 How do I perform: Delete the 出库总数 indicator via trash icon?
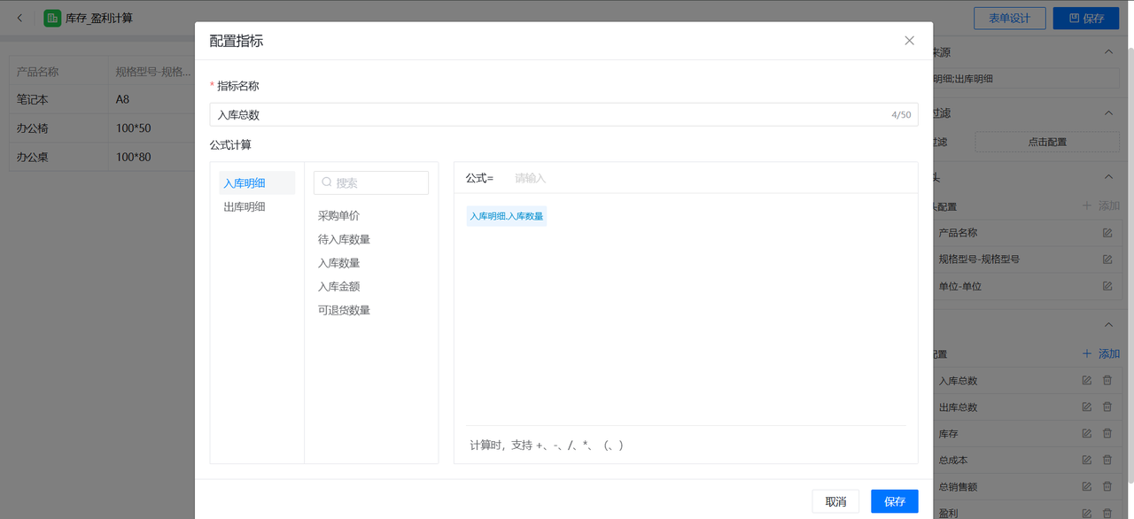[x=1107, y=407]
